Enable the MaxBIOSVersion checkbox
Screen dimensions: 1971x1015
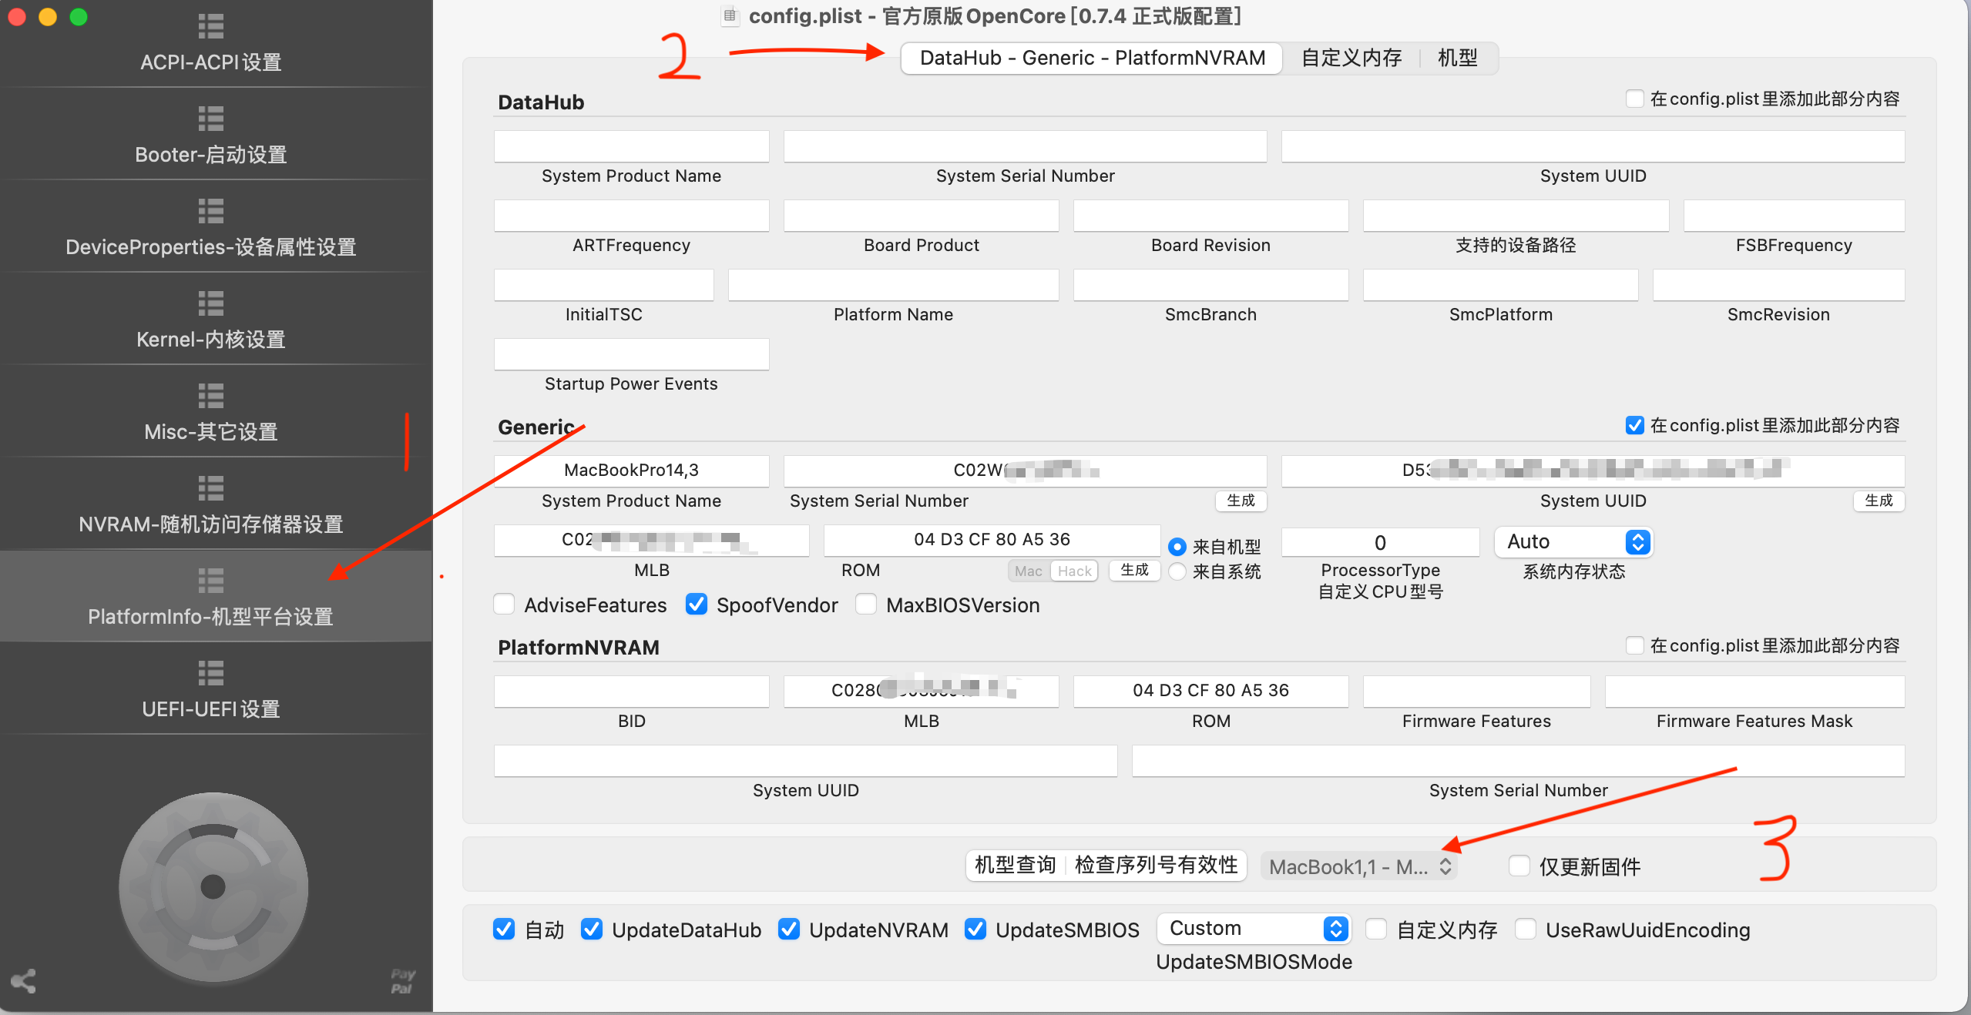pyautogui.click(x=866, y=605)
